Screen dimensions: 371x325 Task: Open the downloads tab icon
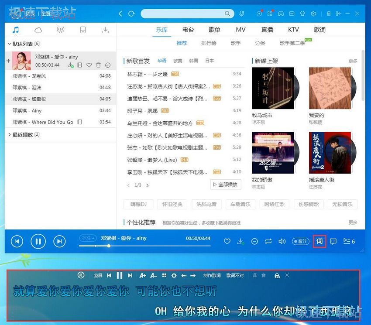click(106, 30)
